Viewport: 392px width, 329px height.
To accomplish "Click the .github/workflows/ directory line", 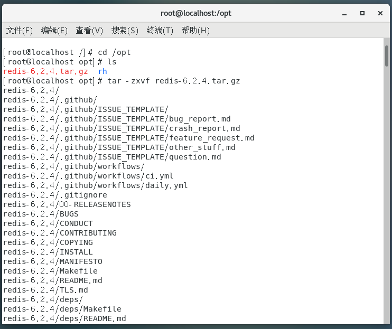I will (x=74, y=166).
